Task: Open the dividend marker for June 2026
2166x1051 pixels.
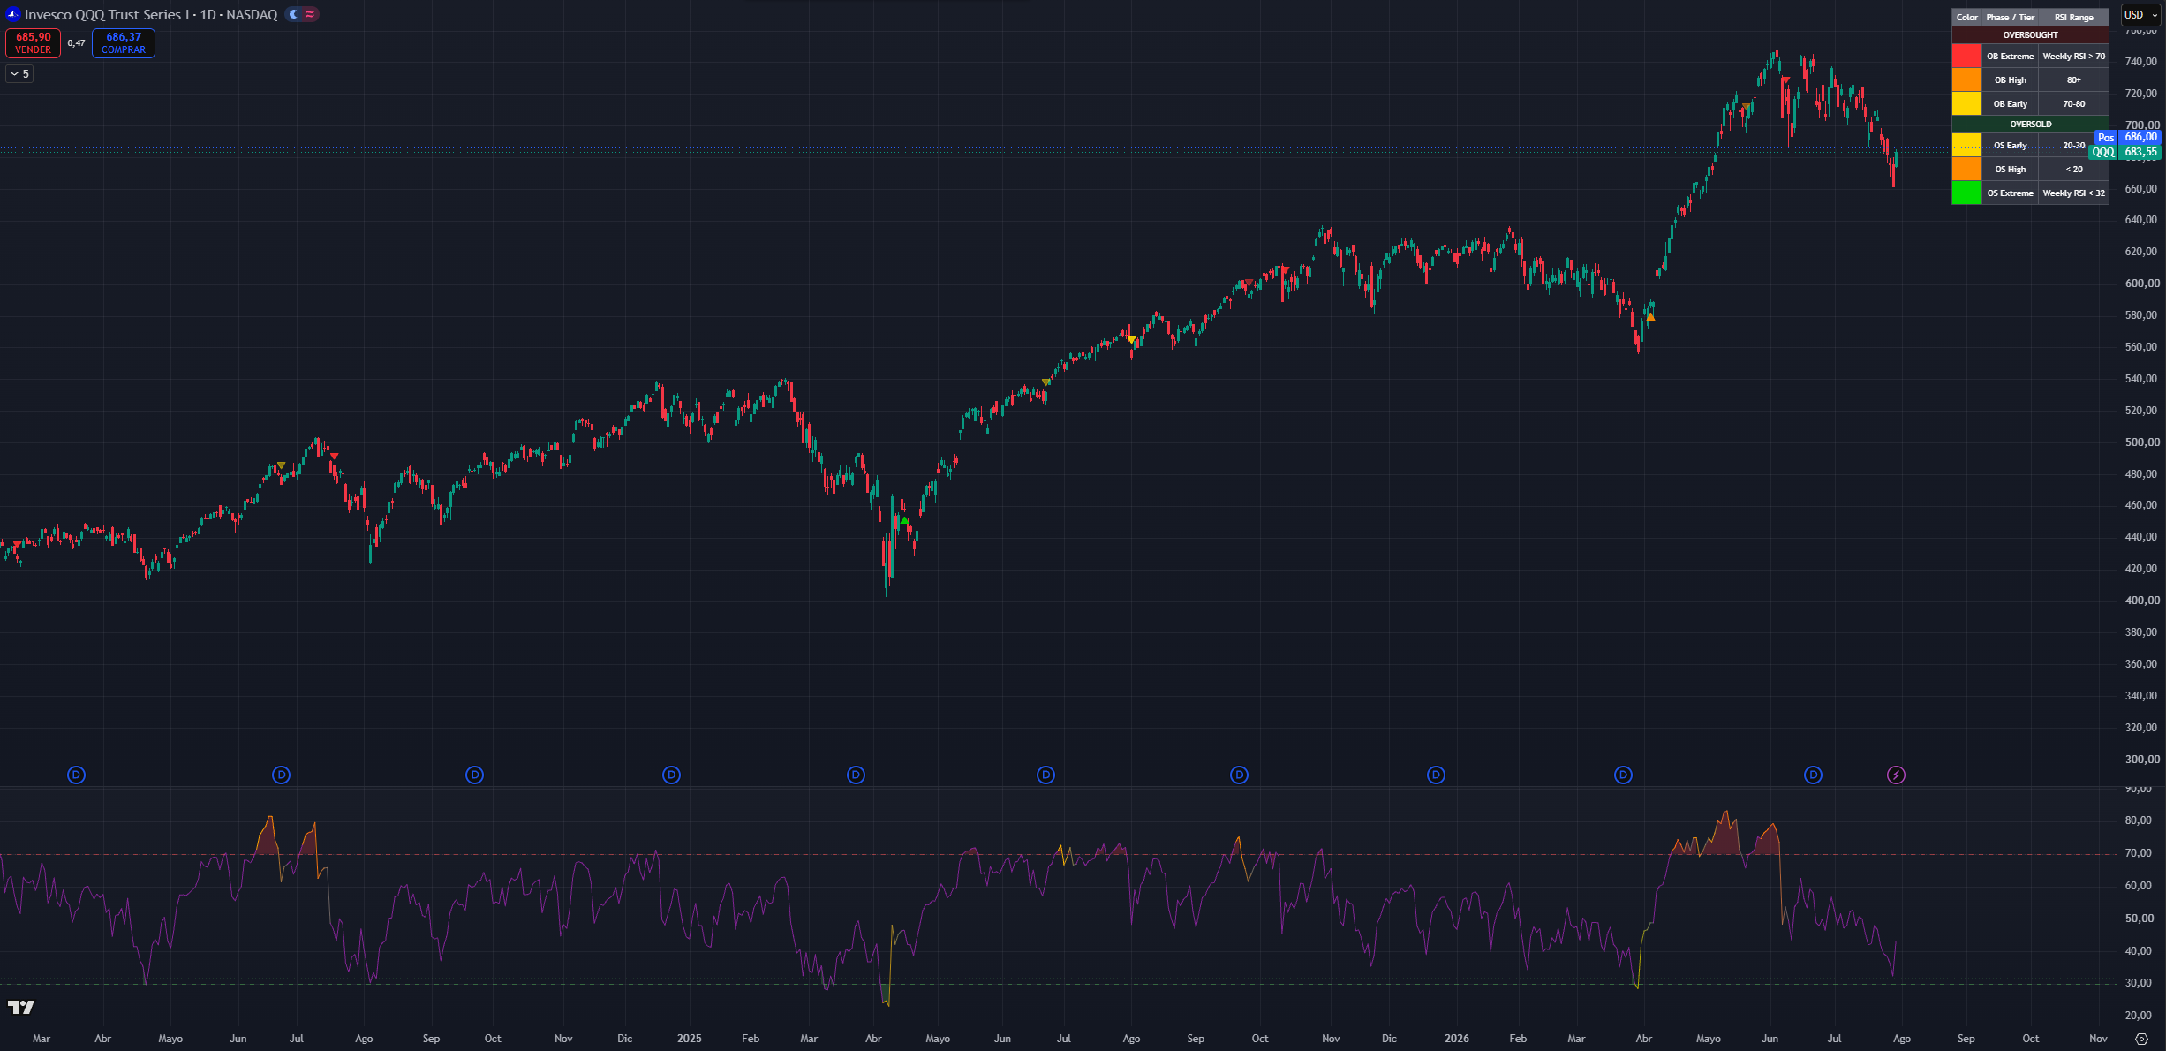Action: pos(1814,775)
